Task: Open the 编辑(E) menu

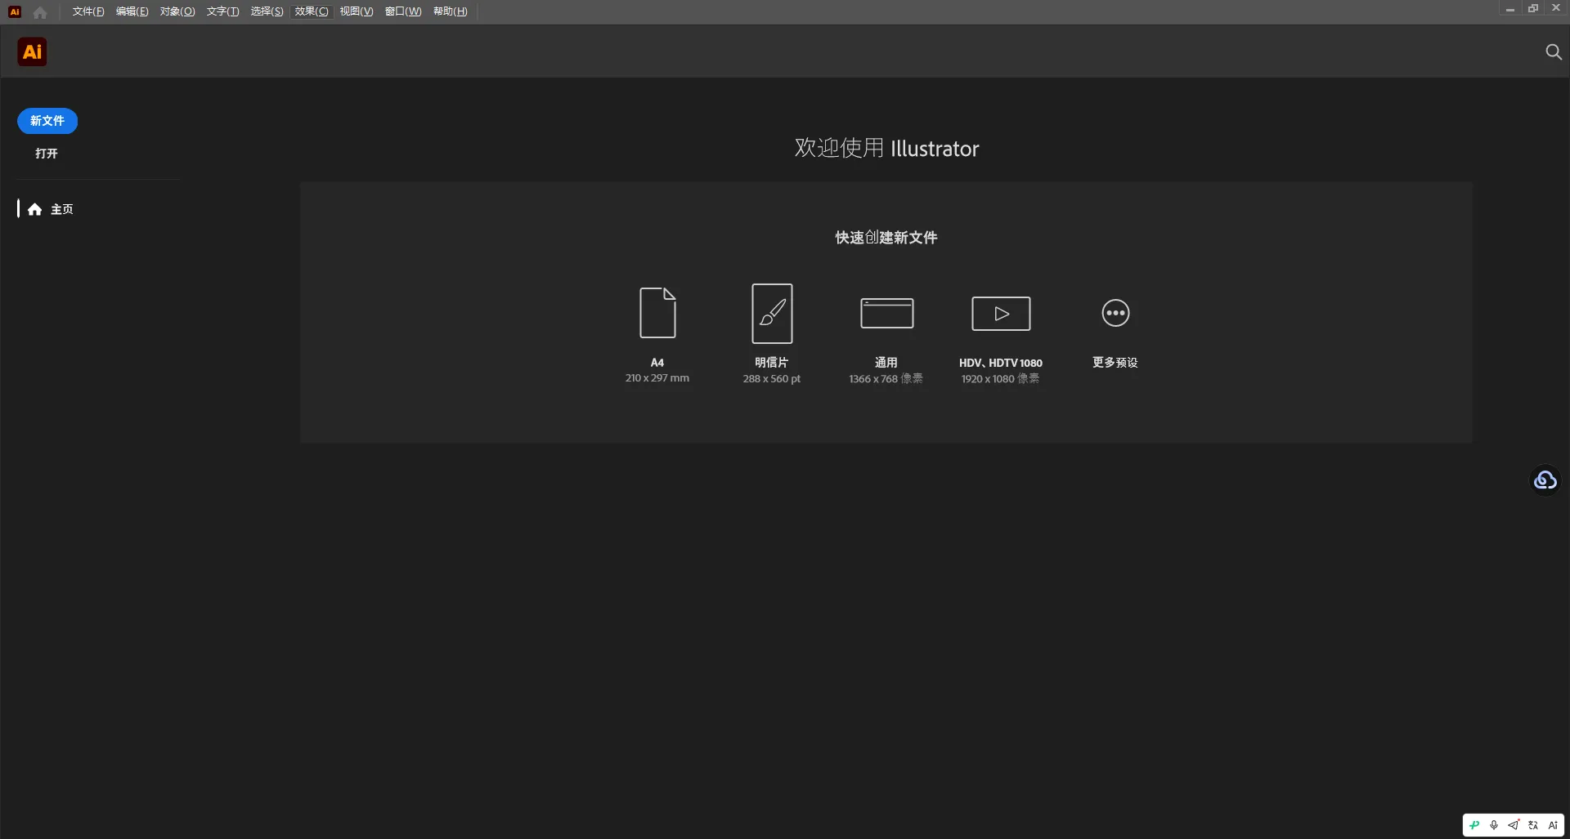Action: [x=132, y=11]
